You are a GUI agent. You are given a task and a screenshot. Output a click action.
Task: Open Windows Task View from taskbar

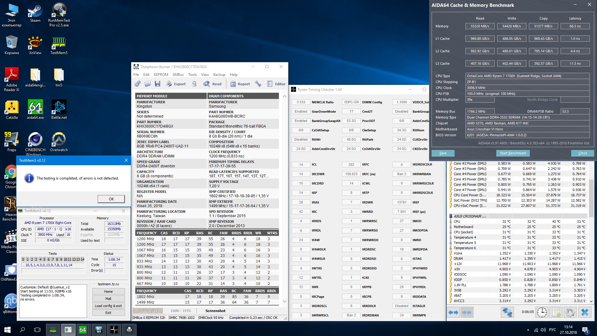(37, 330)
